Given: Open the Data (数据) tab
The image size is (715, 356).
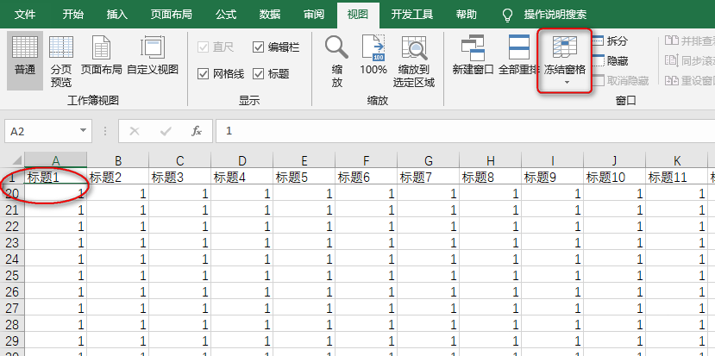Looking at the screenshot, I should point(270,15).
